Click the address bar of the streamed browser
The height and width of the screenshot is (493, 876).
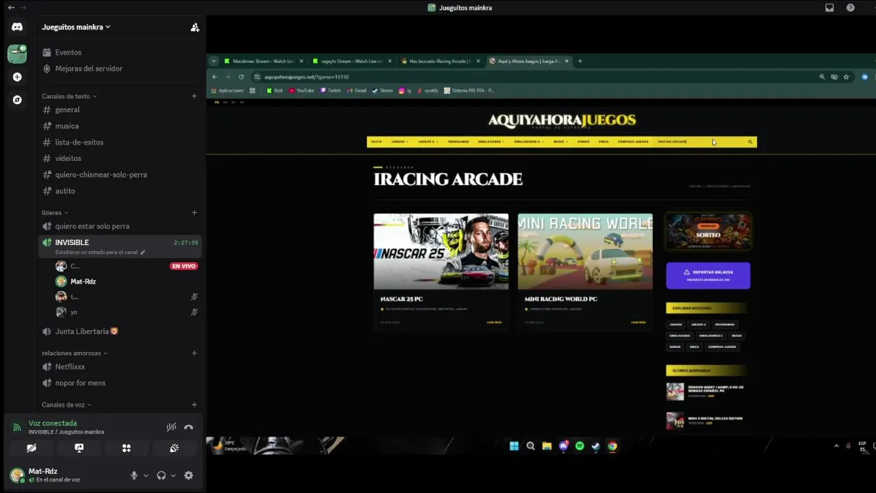pos(534,77)
